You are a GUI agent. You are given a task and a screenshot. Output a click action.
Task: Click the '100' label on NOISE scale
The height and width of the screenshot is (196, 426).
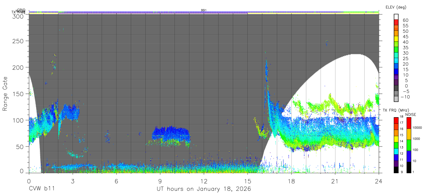click(x=415, y=150)
